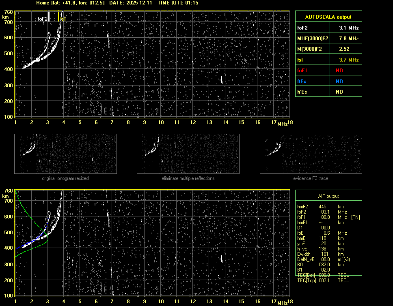
Task: Click the AIP output header
Action: pyautogui.click(x=328, y=196)
